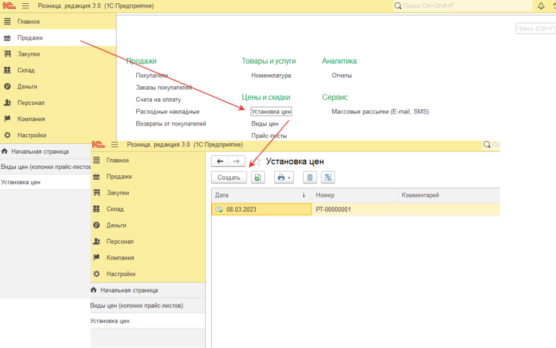
Task: Select Продажи section in upper window sidebar
Action: tap(58, 38)
